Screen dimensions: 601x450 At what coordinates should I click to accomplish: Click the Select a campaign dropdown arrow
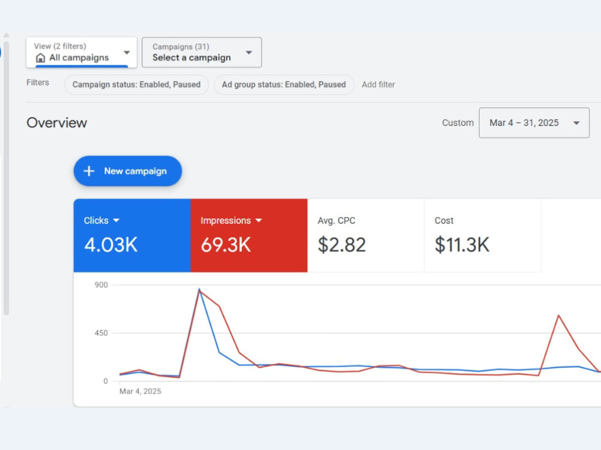click(249, 52)
